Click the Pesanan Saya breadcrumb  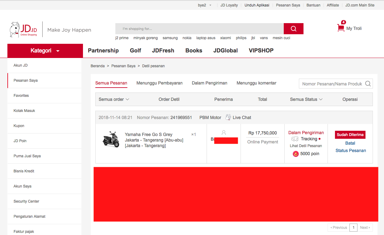click(123, 66)
